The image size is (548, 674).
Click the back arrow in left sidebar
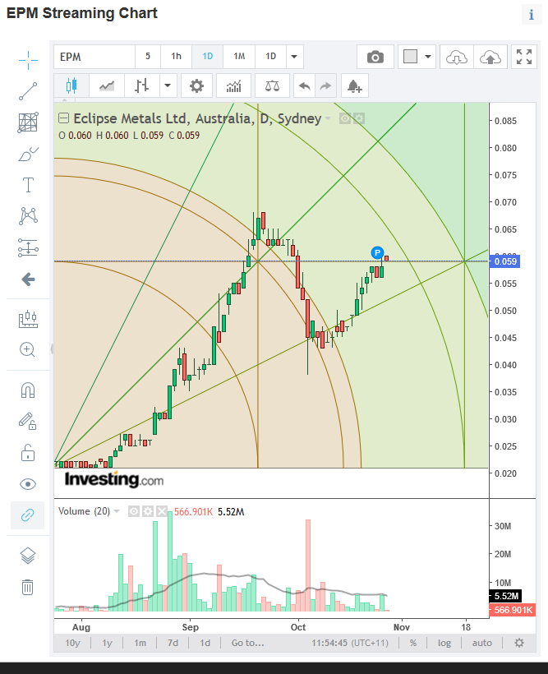tap(28, 279)
